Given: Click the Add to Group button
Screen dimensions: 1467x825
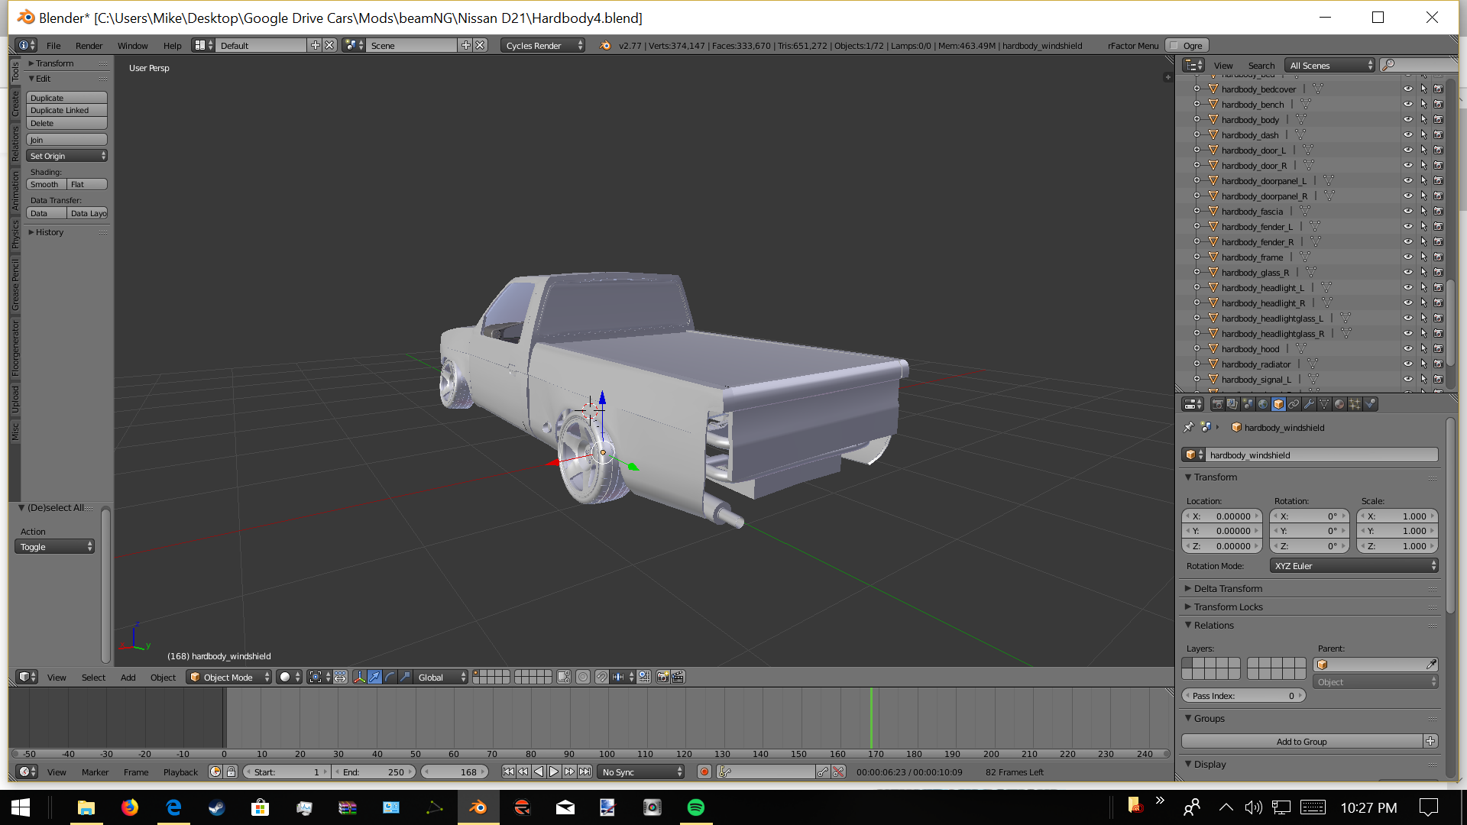Looking at the screenshot, I should coord(1301,742).
